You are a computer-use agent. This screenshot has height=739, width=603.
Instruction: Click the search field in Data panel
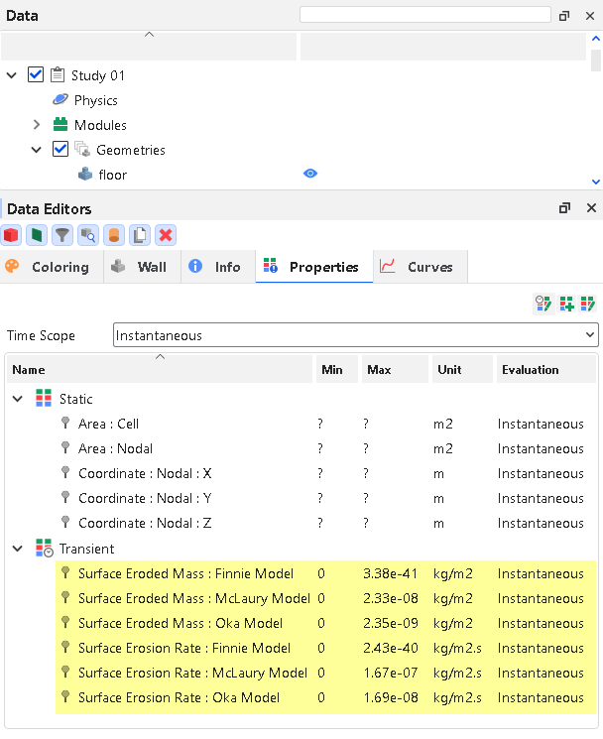[x=424, y=15]
